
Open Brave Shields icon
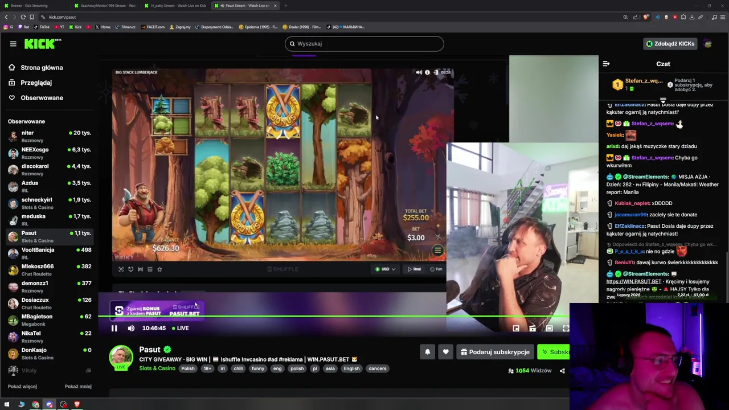click(646, 17)
